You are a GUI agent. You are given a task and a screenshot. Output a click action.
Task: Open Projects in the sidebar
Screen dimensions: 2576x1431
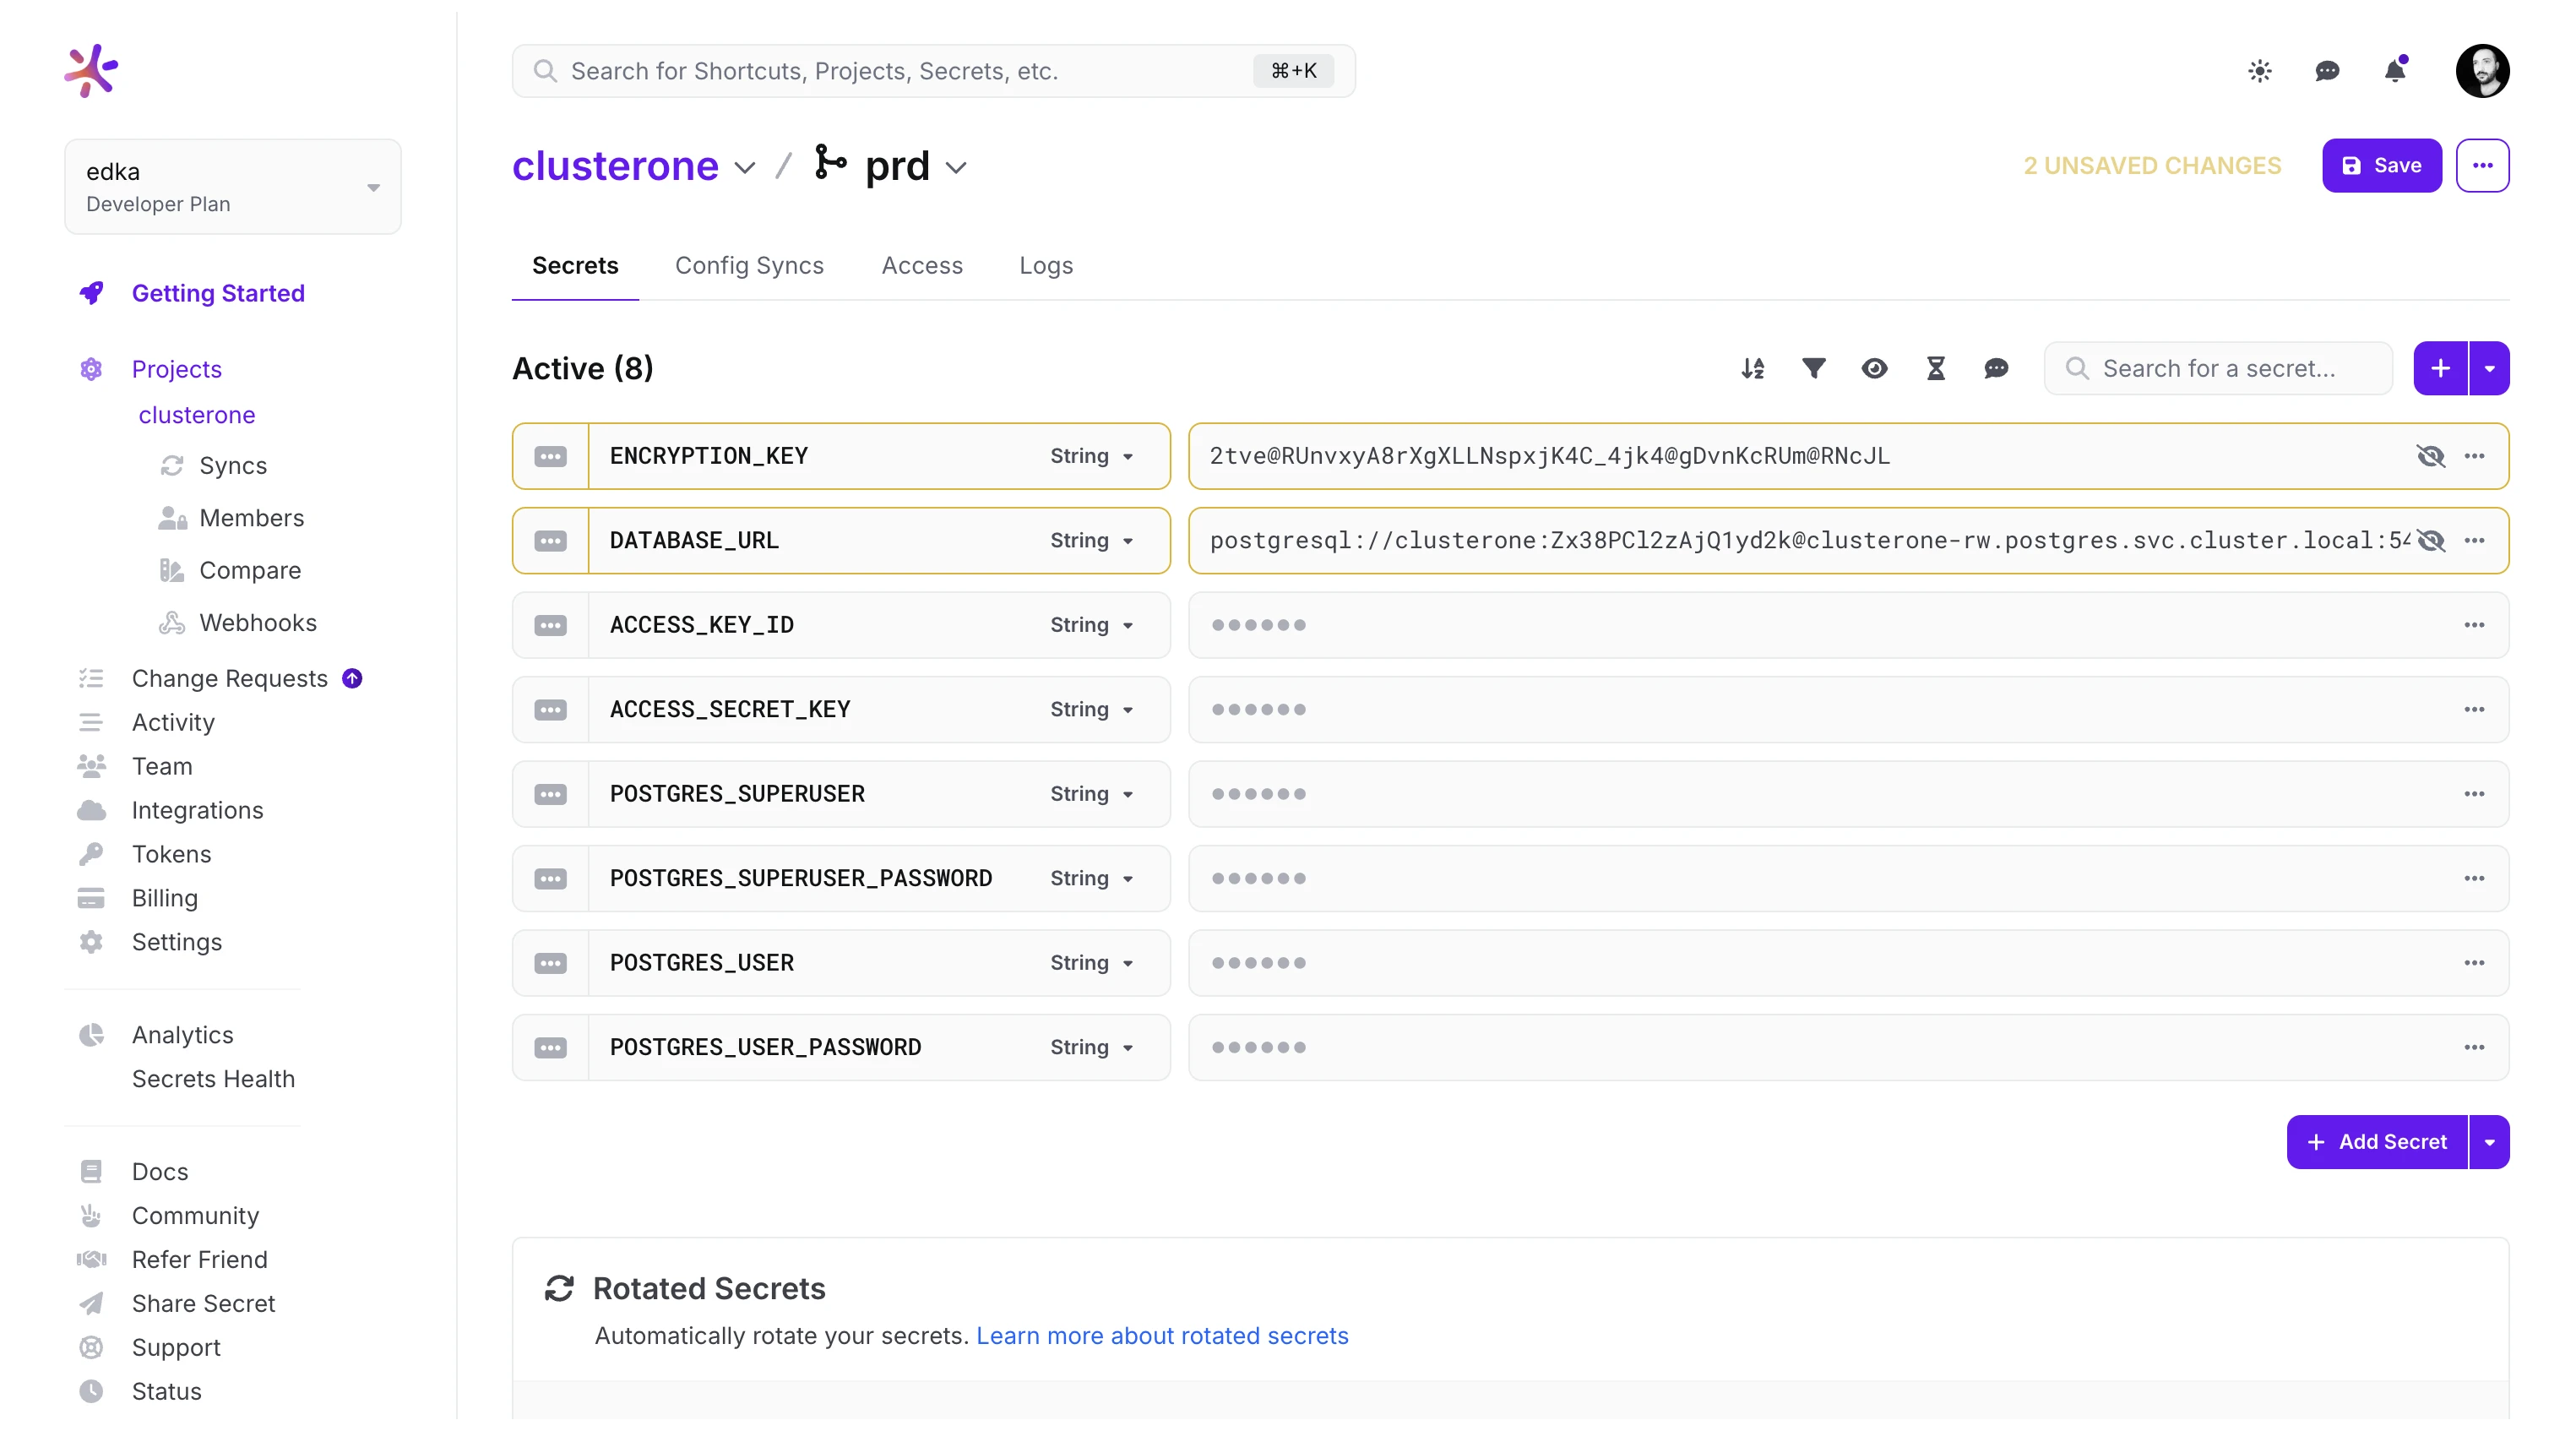pos(176,369)
